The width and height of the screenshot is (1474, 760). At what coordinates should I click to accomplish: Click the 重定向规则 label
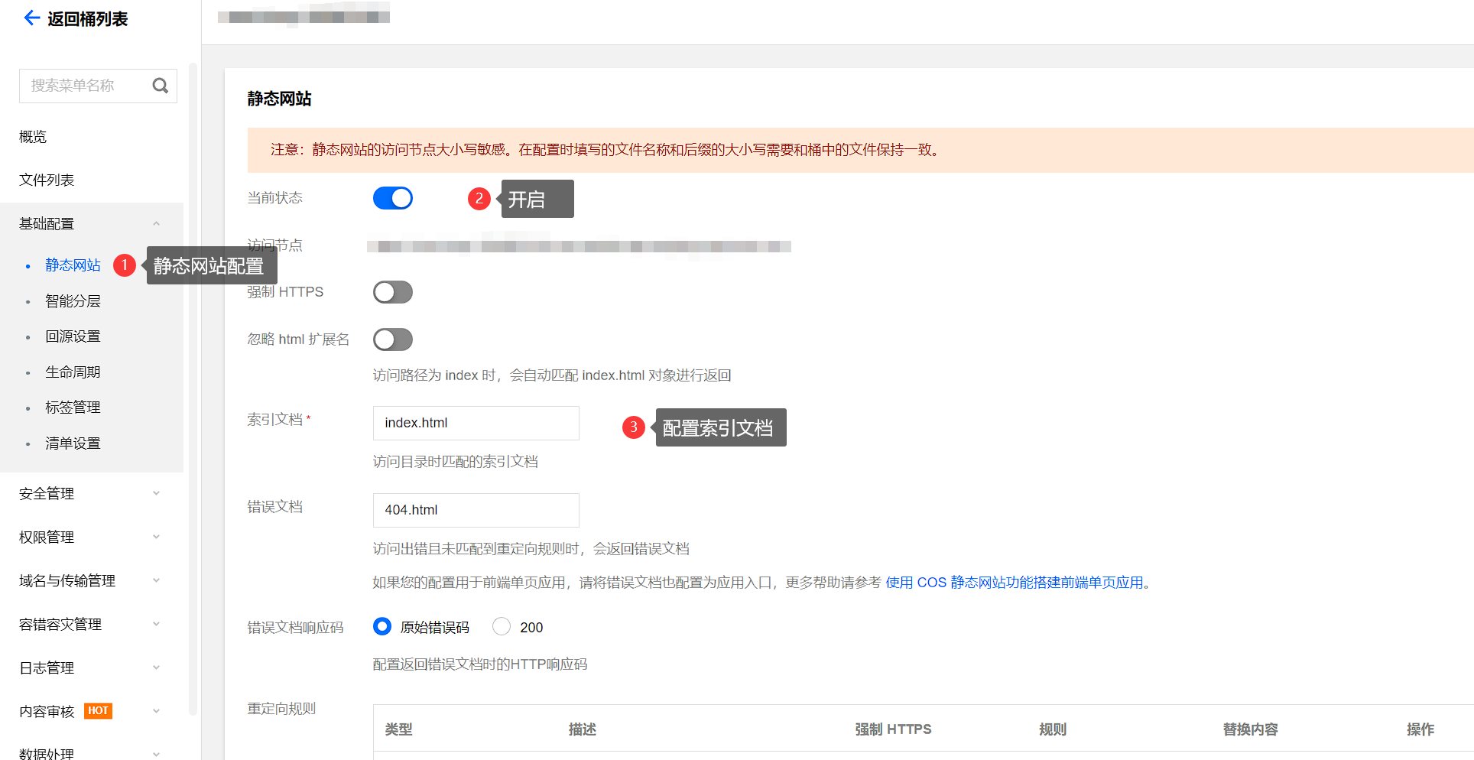tap(281, 709)
